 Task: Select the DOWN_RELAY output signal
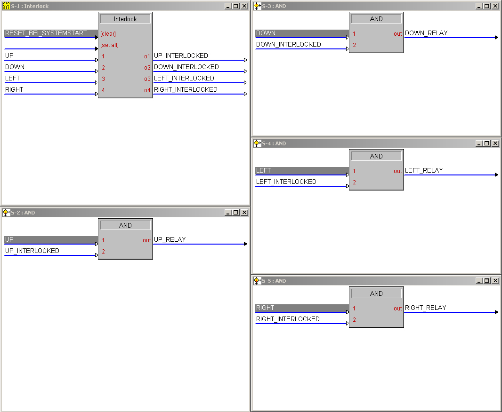click(x=426, y=33)
